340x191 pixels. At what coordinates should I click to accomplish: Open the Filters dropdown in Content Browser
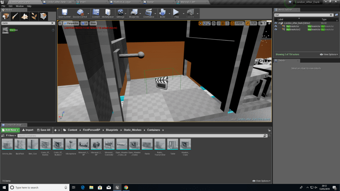[x=11, y=135]
